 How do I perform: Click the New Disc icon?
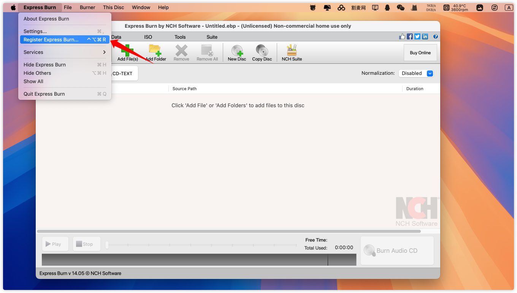pos(237,52)
